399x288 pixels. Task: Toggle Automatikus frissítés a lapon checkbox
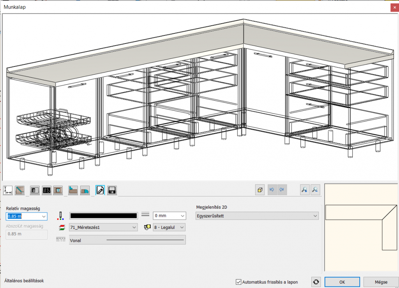[x=238, y=282]
